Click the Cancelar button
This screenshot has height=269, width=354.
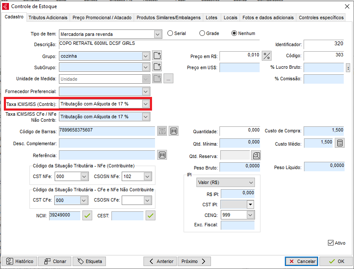click(301, 261)
